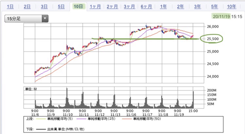The image size is (245, 134).
Task: Click the 11/17 date axis label
Action: [147, 115]
